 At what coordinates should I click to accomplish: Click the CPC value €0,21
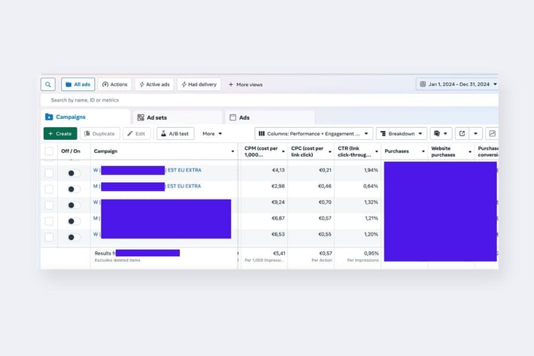(x=325, y=170)
